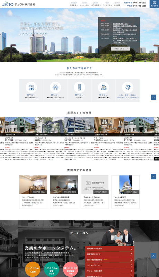Viewport: 159px width, 277px height.
Task: Open the 入居者様へ RESIDENT menu
Action: pos(74,4)
